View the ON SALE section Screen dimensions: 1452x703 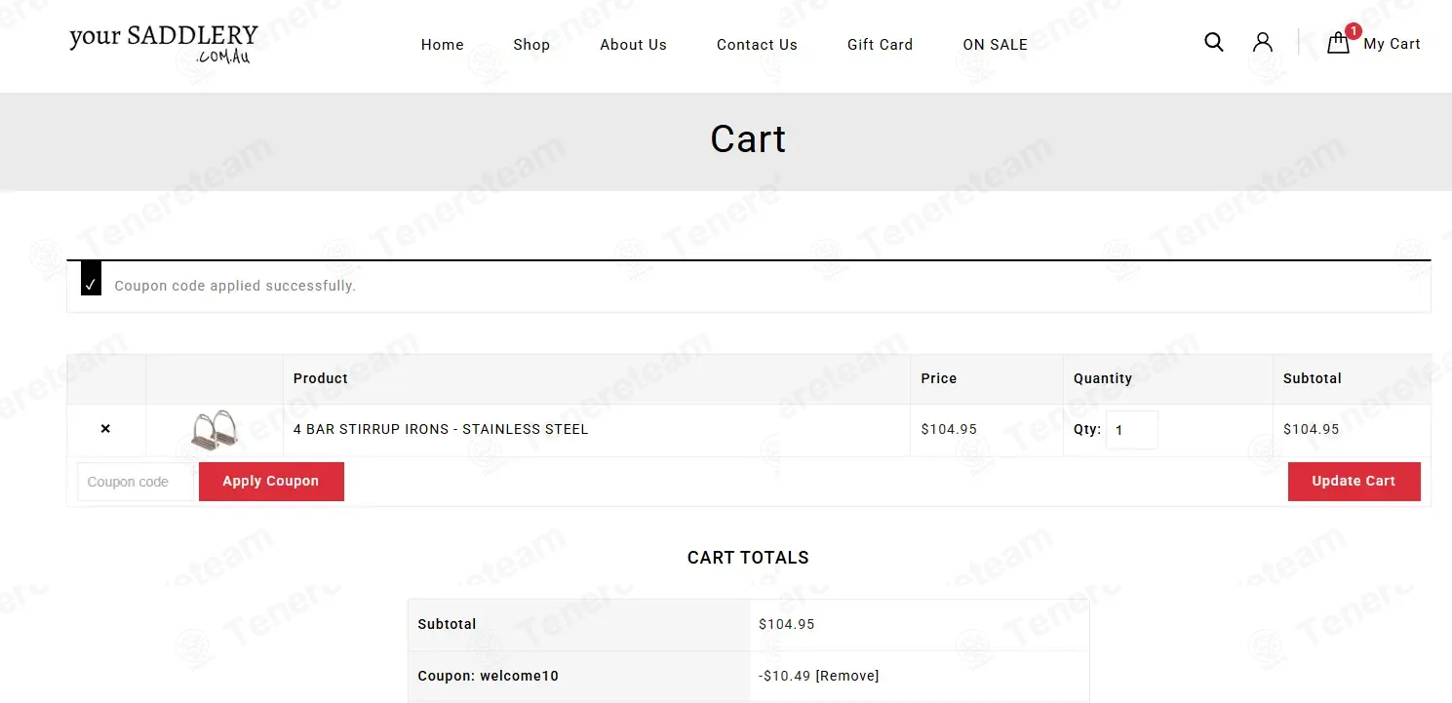pyautogui.click(x=996, y=45)
